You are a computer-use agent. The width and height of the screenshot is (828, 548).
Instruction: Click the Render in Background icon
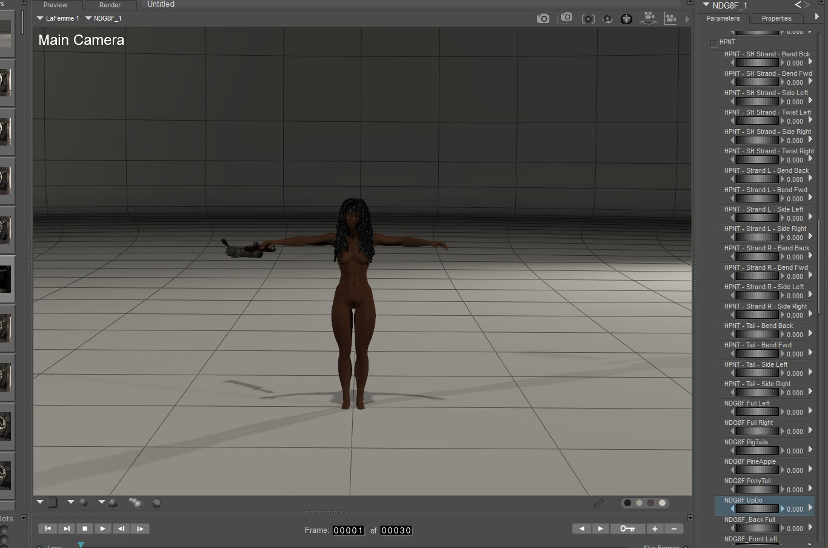[588, 19]
